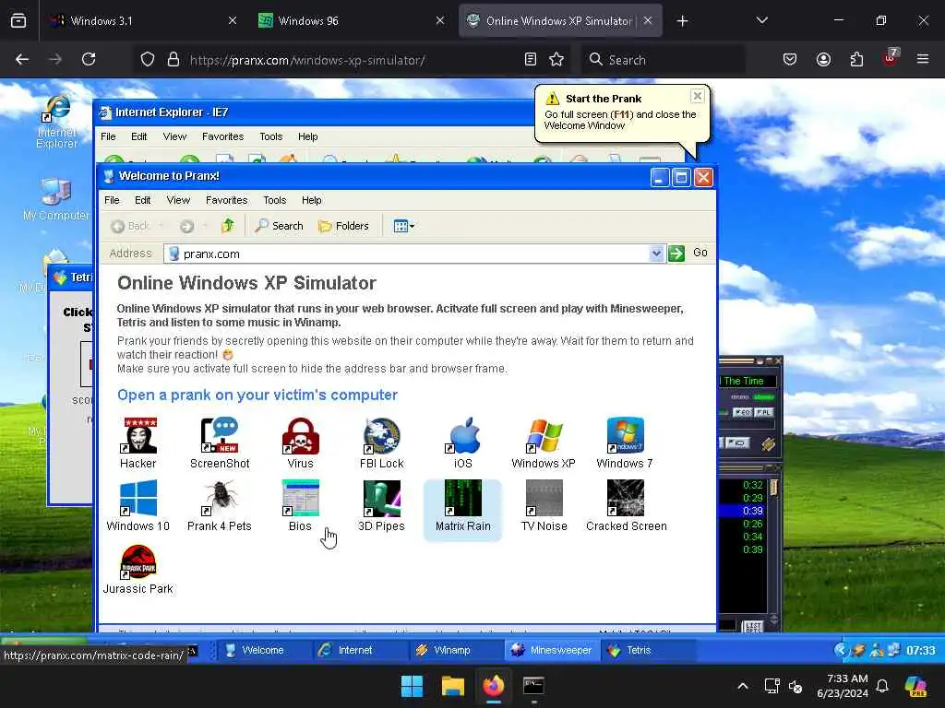
Task: Select the 0:32 track in Winamp playlist
Action: click(743, 485)
